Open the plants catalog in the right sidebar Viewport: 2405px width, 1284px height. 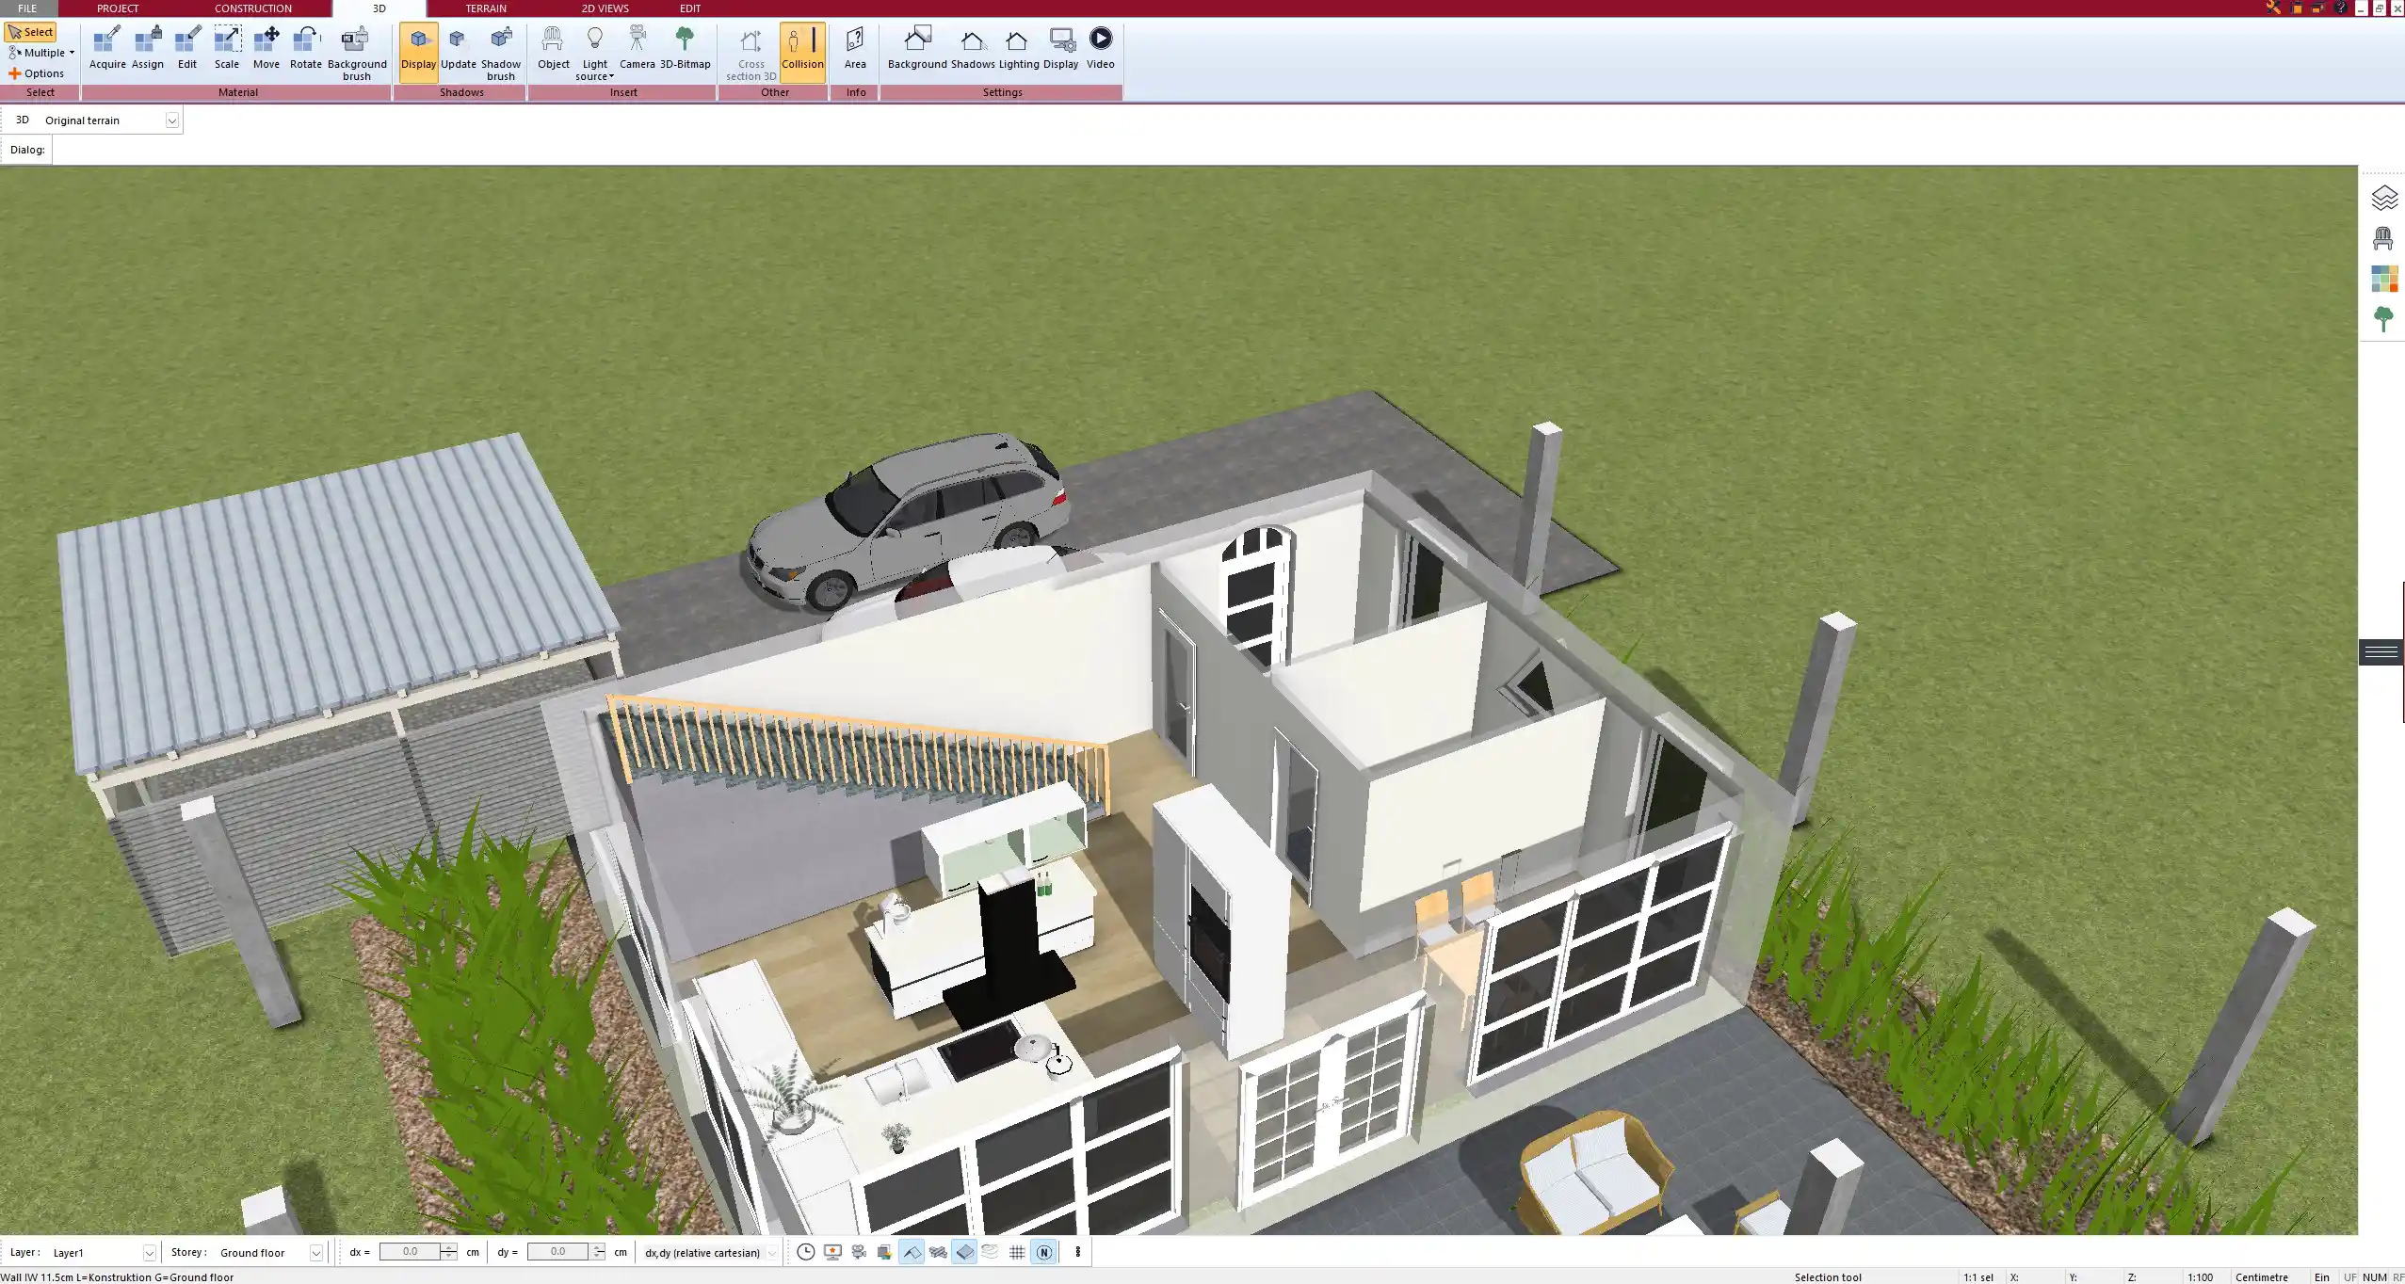coord(2385,317)
